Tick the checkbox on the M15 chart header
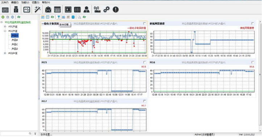This screenshot has height=137, width=262. tap(145, 62)
